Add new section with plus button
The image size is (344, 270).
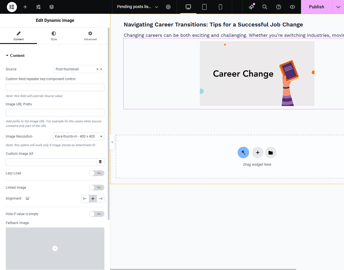tap(258, 152)
